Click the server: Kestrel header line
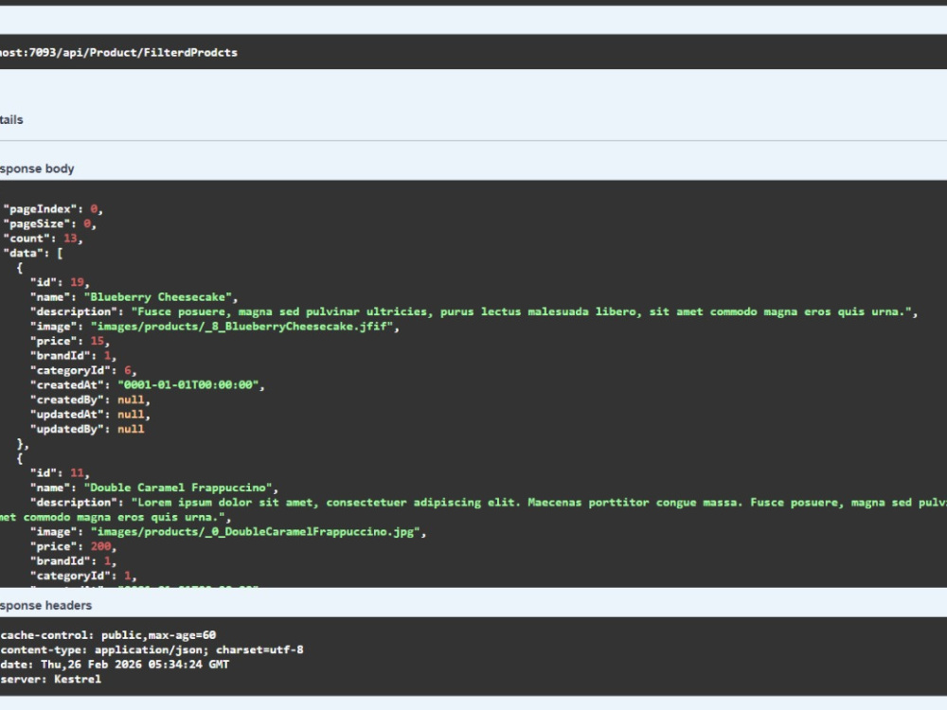947x710 pixels. pyautogui.click(x=51, y=679)
